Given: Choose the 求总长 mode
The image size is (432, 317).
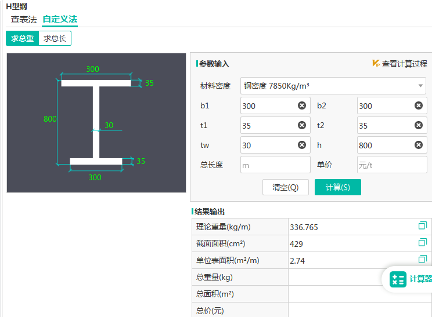Looking at the screenshot, I should (55, 38).
